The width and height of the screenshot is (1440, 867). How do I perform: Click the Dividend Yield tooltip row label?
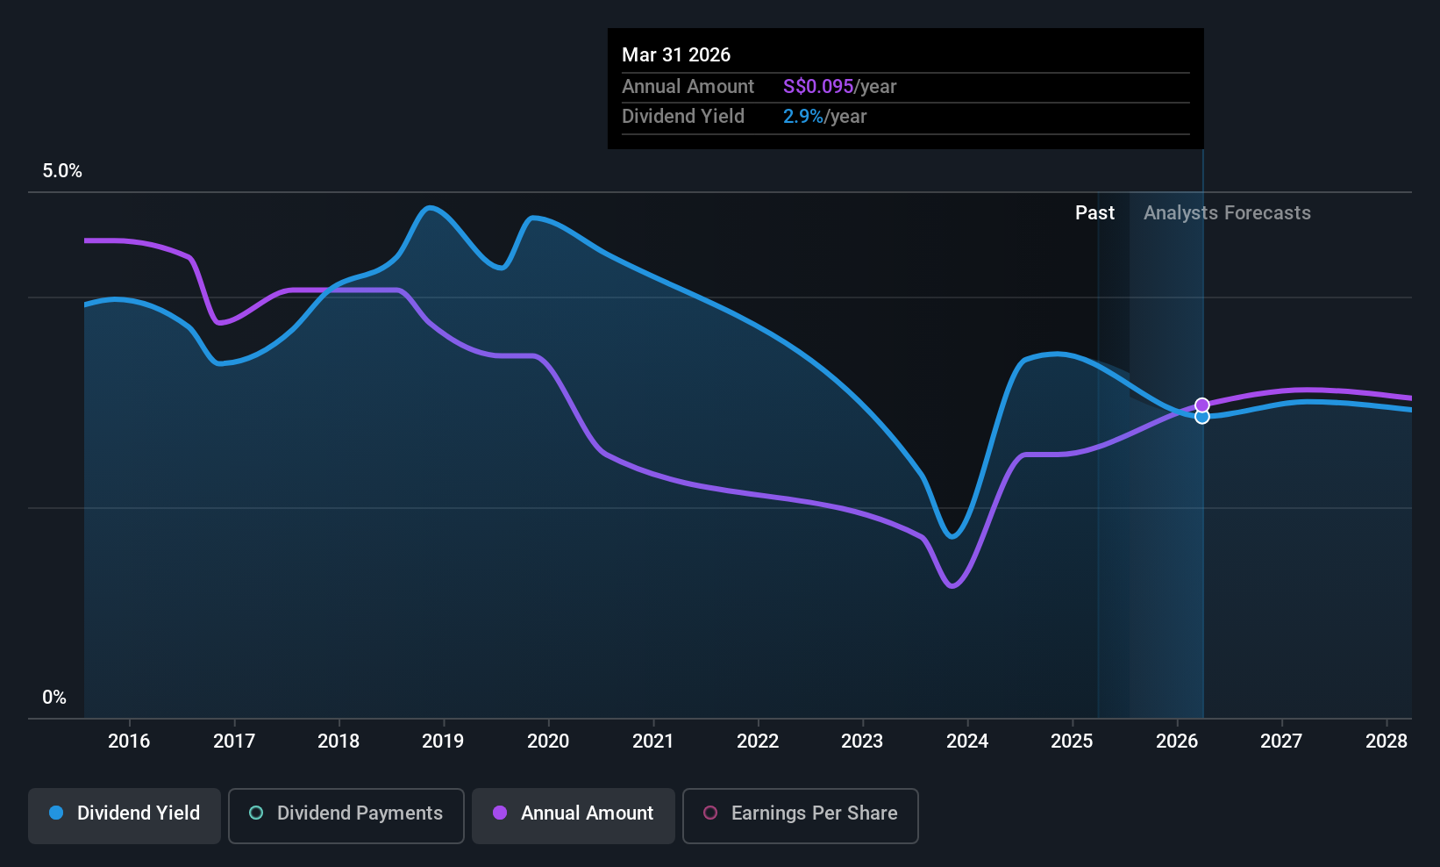[x=683, y=117]
